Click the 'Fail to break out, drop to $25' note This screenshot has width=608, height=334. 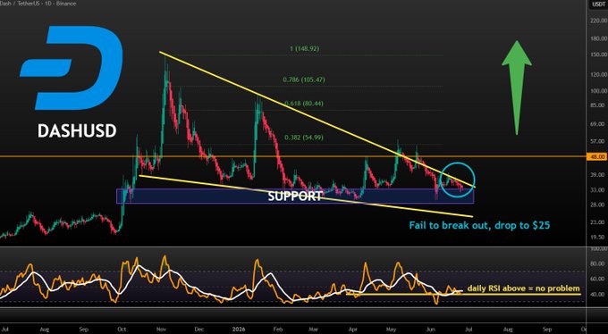[x=479, y=225]
